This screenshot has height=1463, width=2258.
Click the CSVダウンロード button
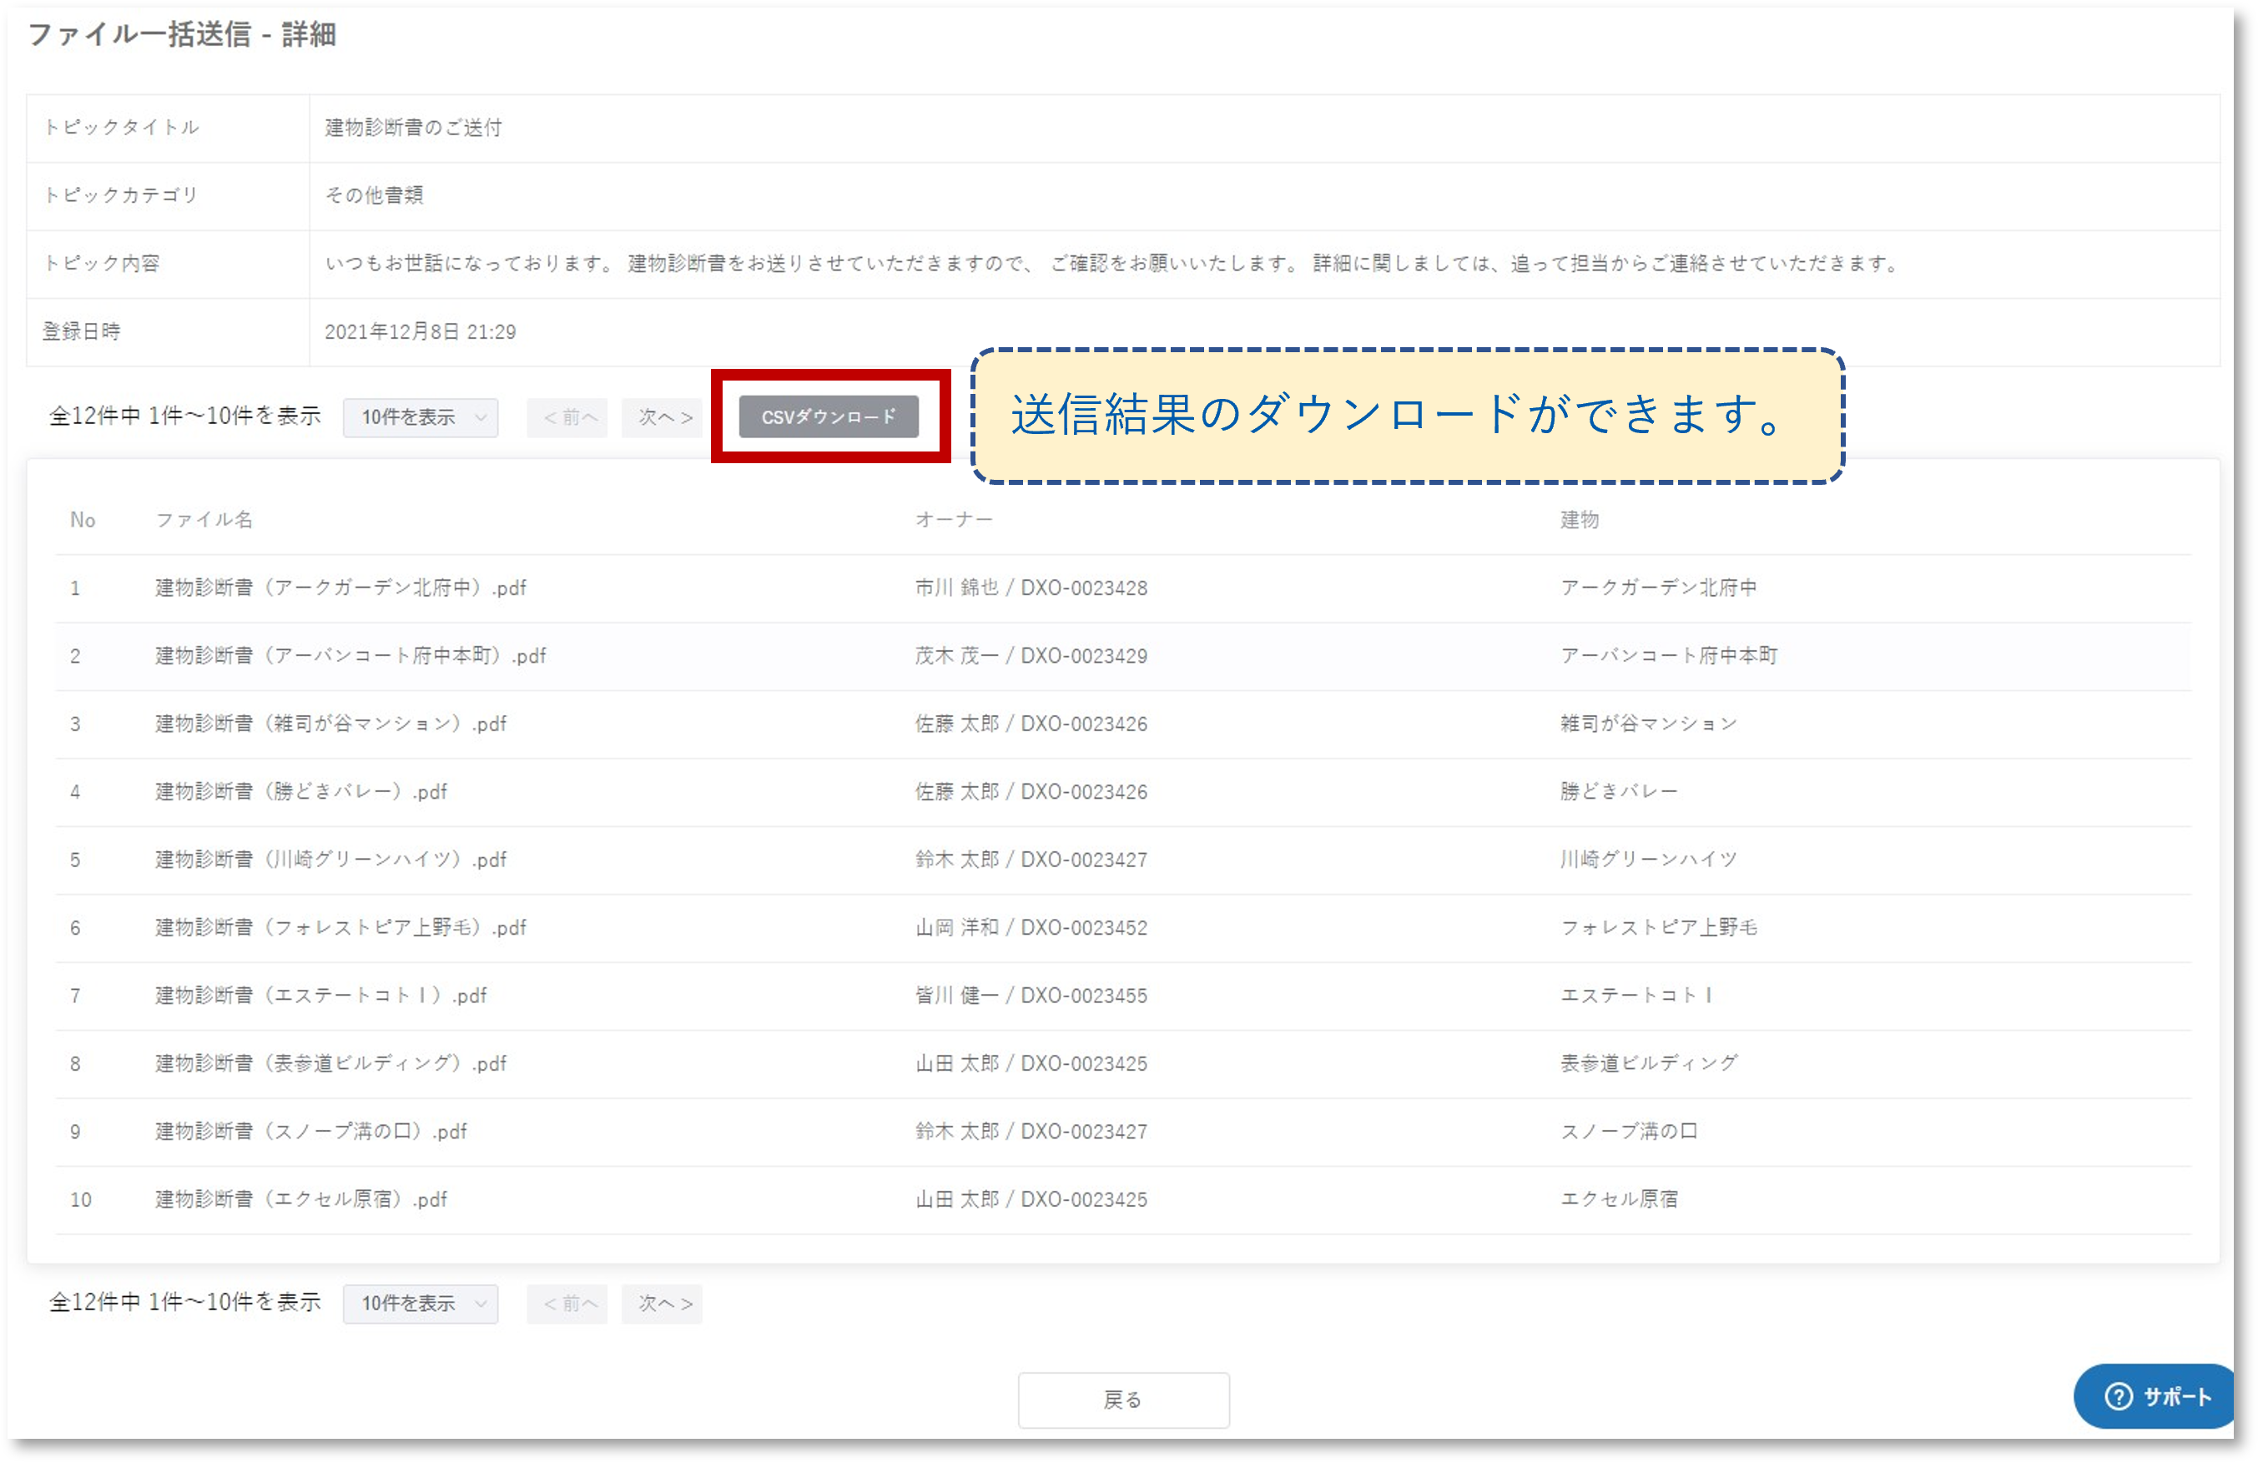pyautogui.click(x=829, y=416)
